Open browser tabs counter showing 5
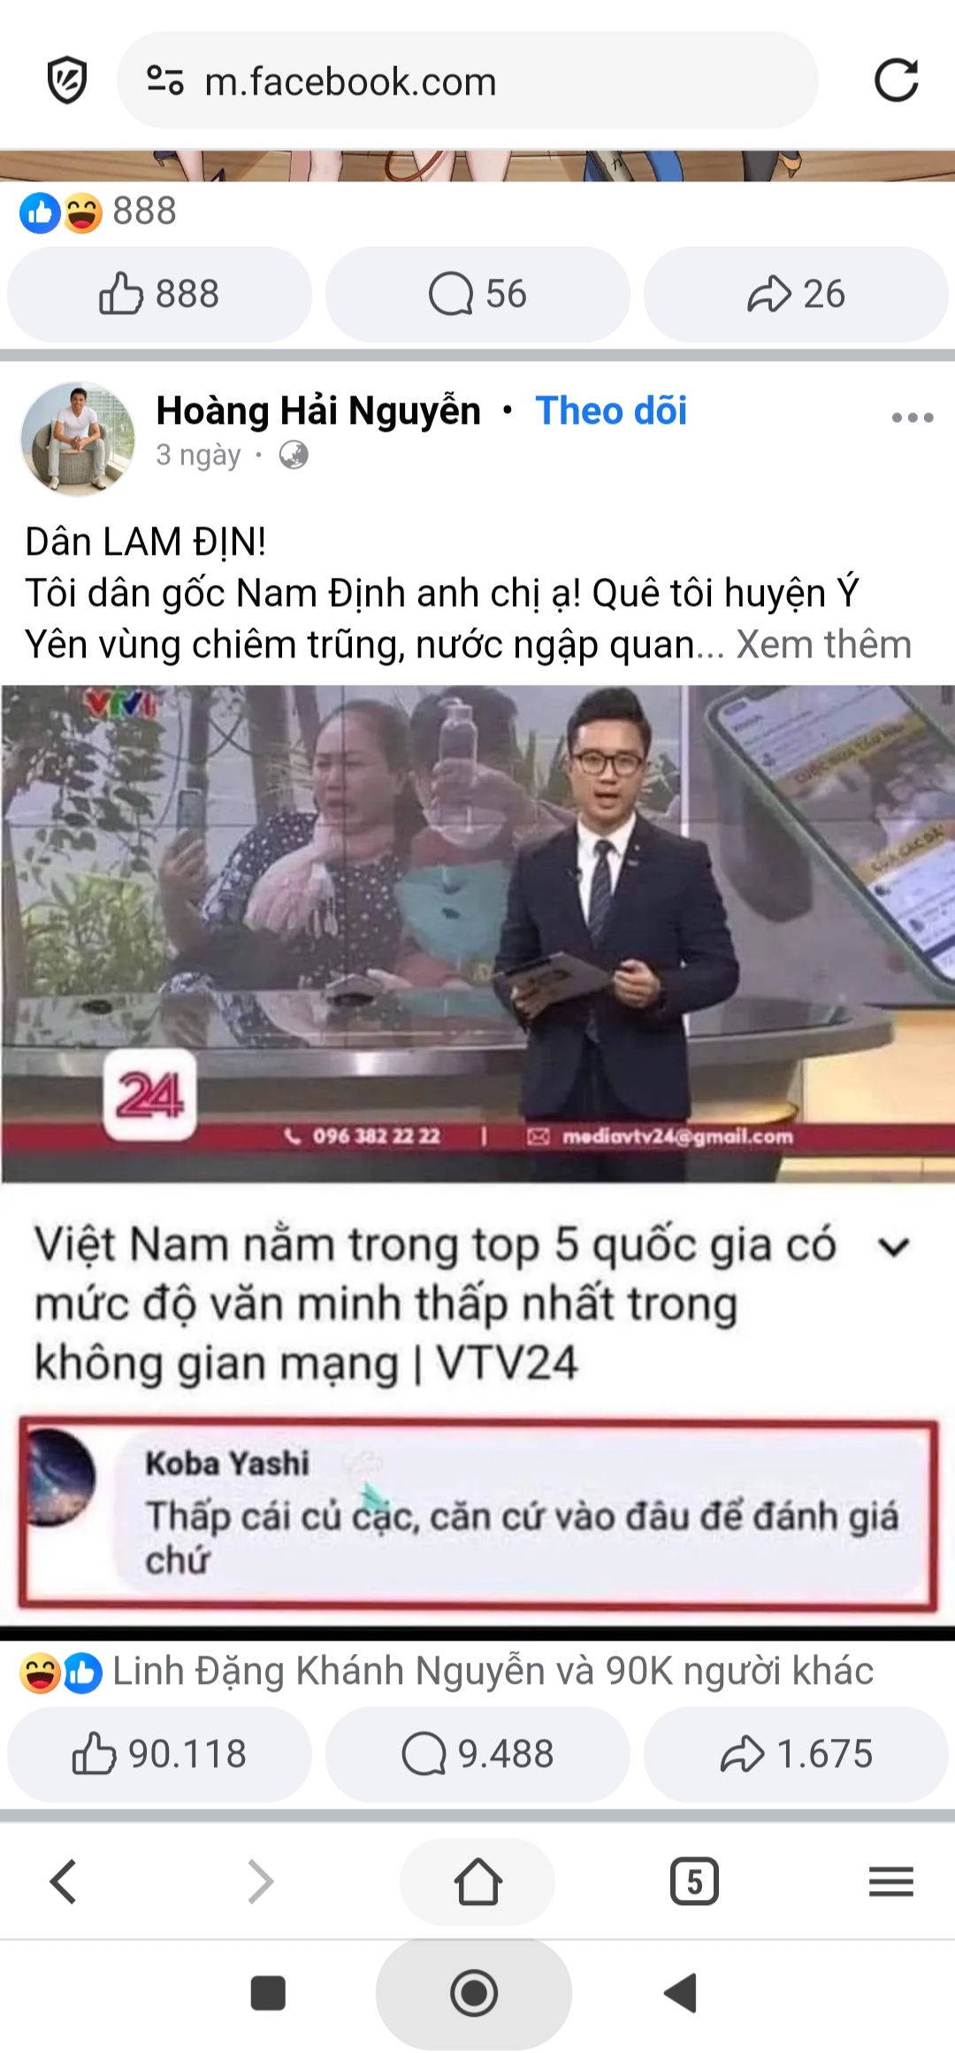This screenshot has height=2053, width=955. point(694,1880)
